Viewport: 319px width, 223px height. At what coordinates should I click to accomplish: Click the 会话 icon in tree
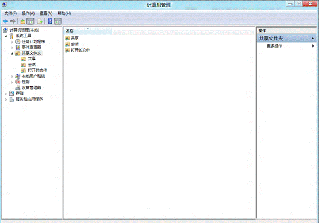pos(24,65)
